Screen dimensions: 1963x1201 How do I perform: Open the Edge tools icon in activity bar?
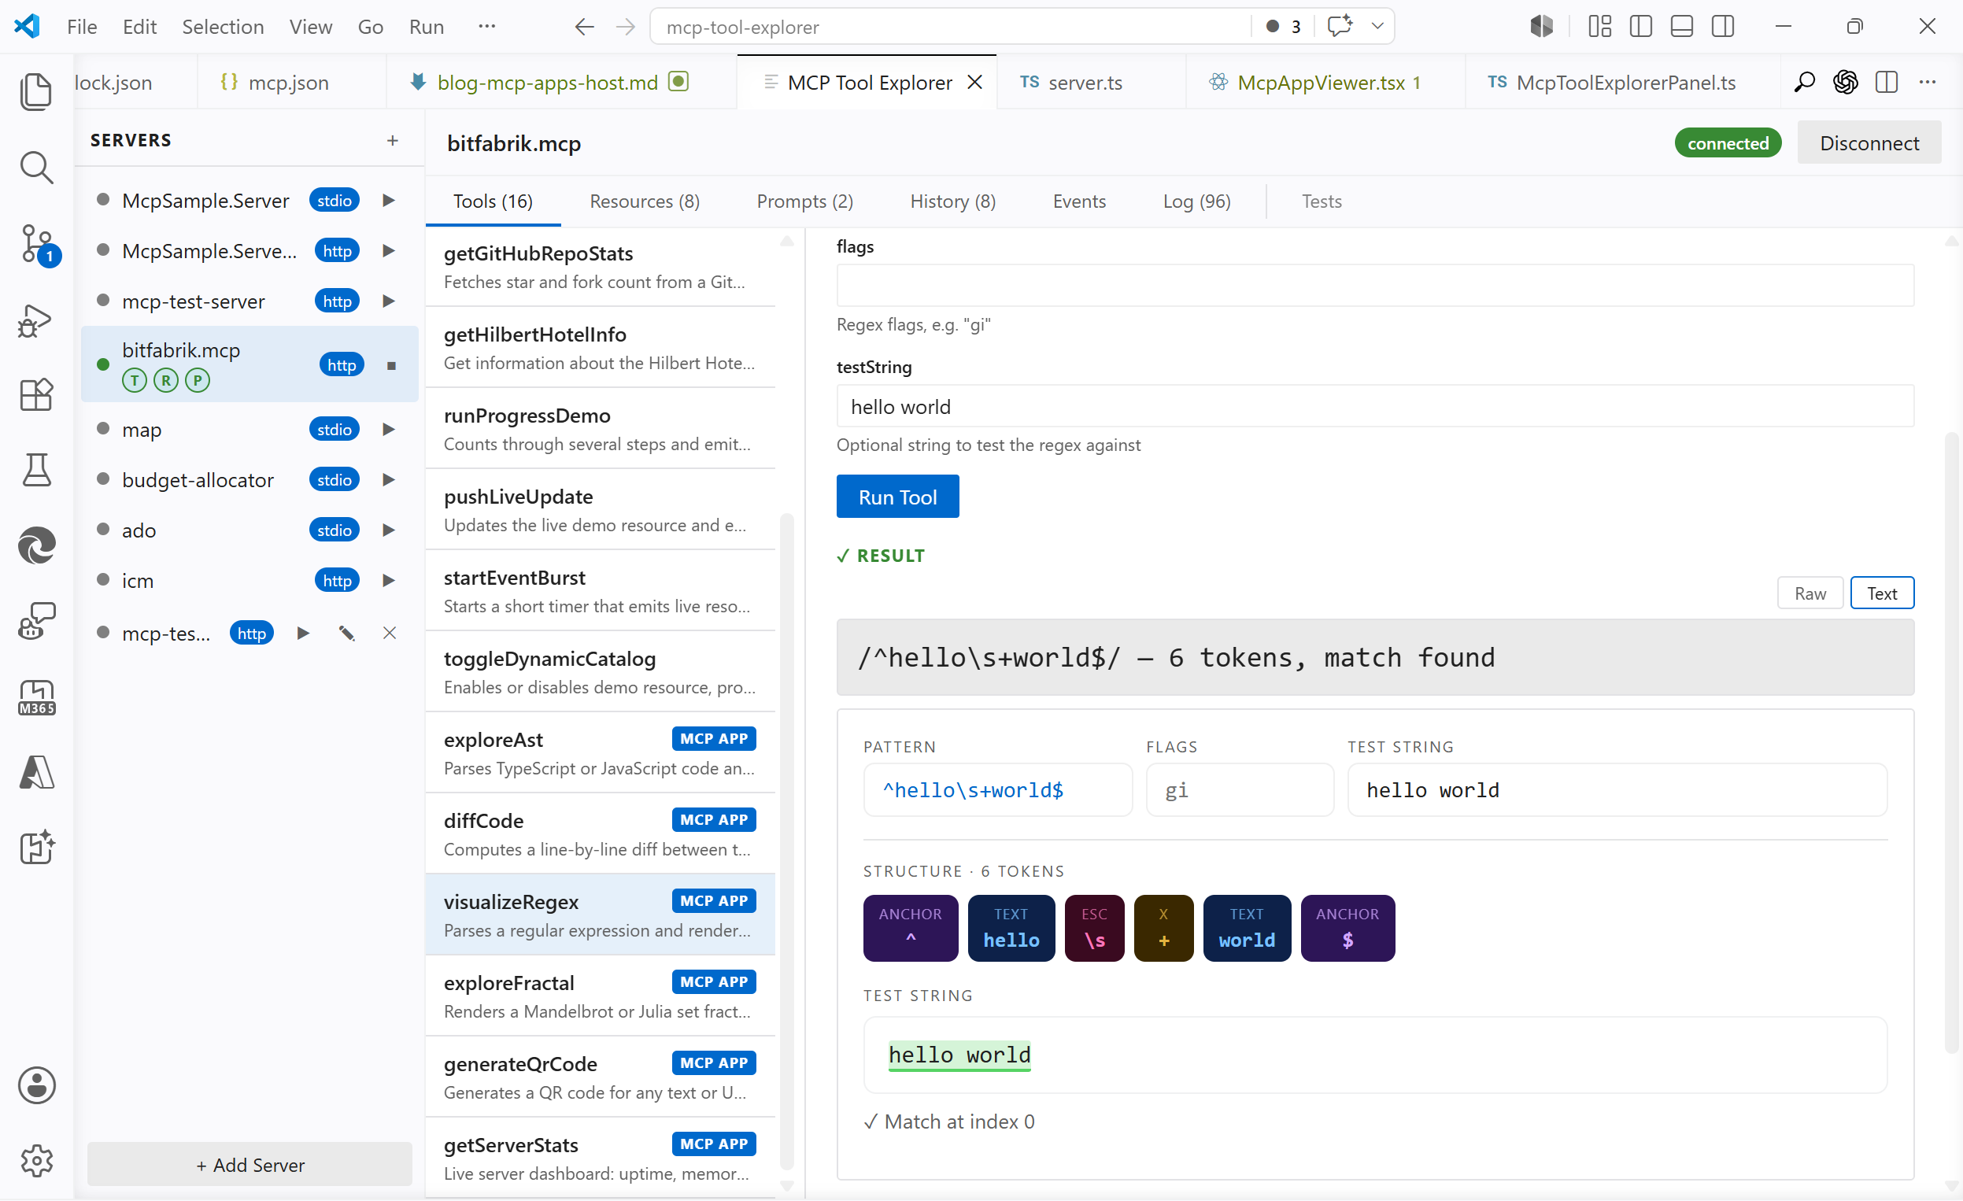point(37,545)
